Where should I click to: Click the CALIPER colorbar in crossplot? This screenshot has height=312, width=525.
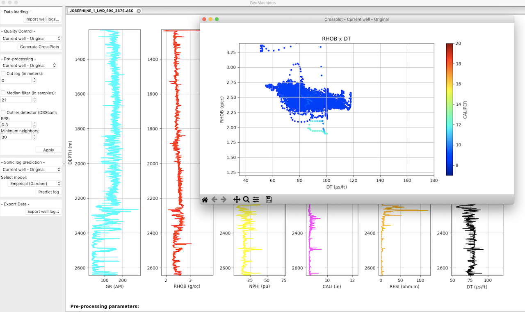[x=450, y=109]
